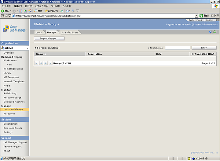Viewport: 220px width, 161px height.
Task: Click the Import Groups... button
Action: click(49, 39)
